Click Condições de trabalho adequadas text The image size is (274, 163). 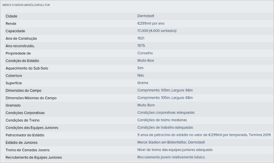(x=165, y=127)
